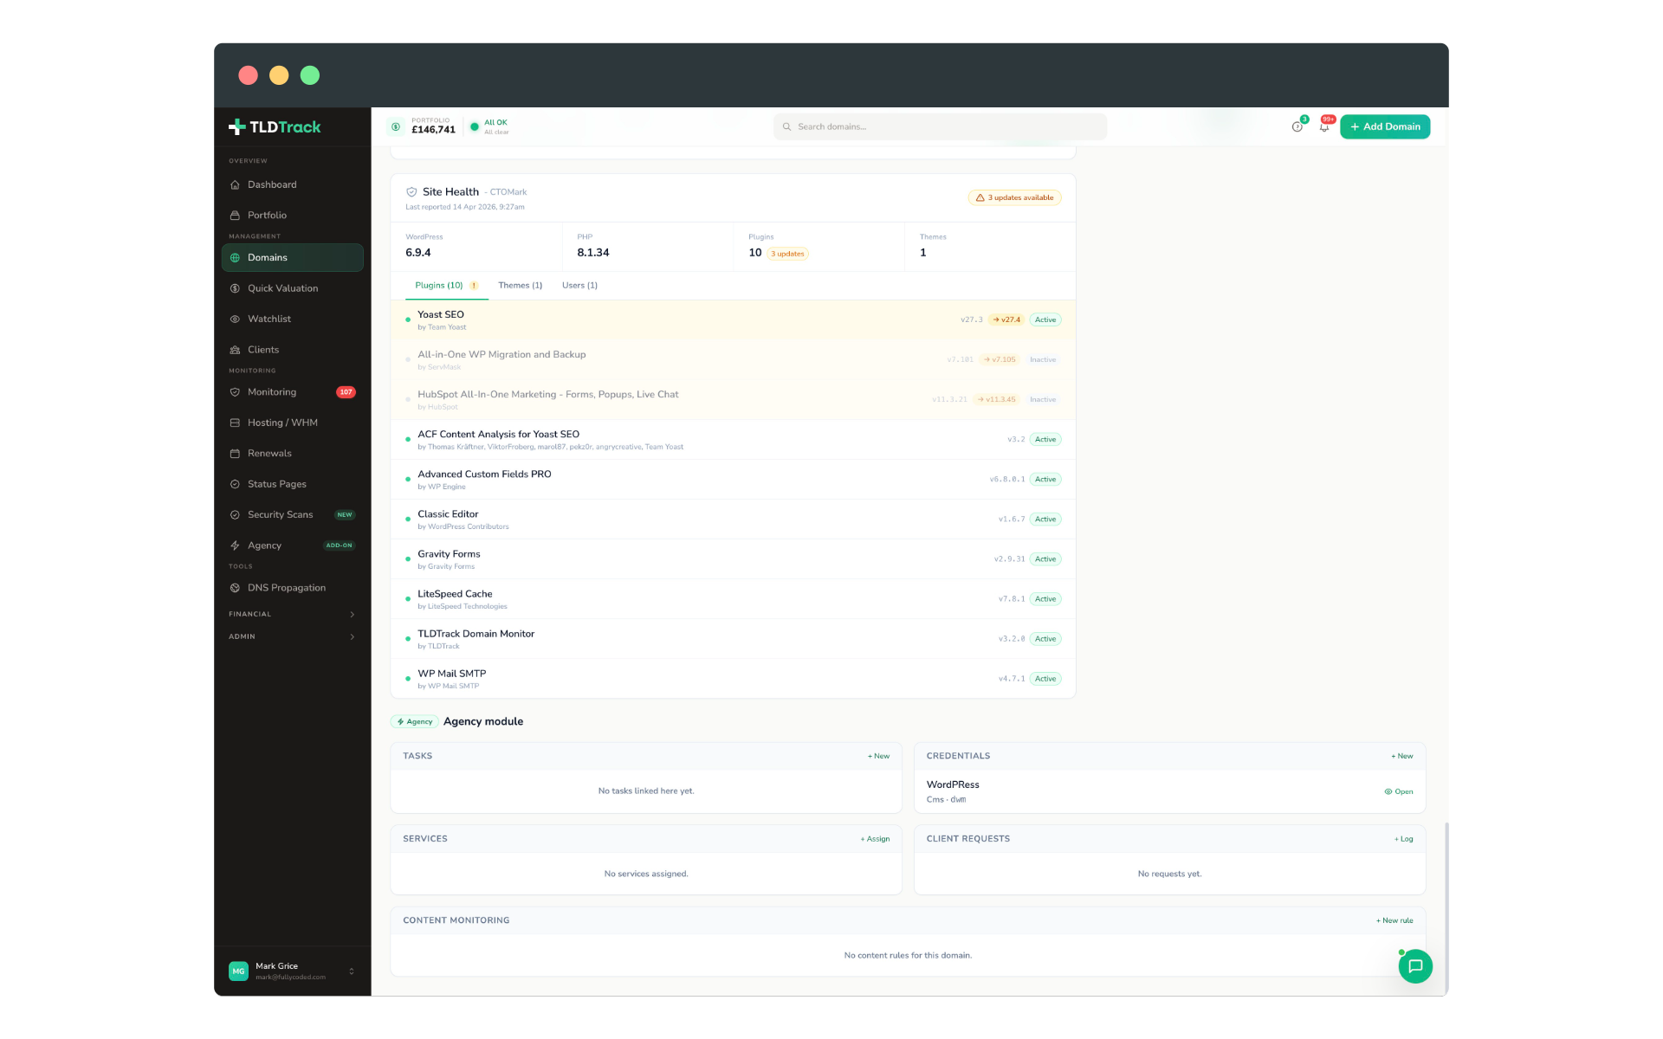
Task: Click the Inactive status for HubSpot
Action: (x=1043, y=400)
